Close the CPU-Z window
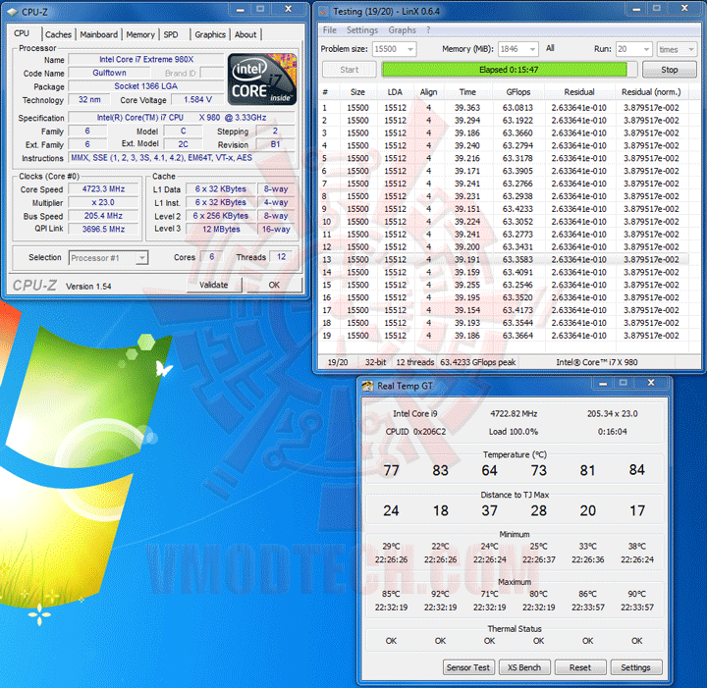 pos(289,9)
